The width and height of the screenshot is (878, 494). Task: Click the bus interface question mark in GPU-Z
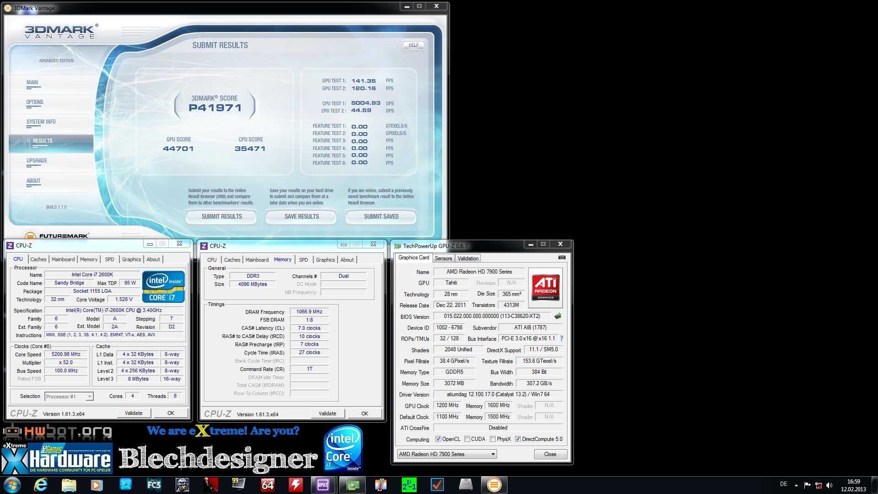pyautogui.click(x=562, y=338)
